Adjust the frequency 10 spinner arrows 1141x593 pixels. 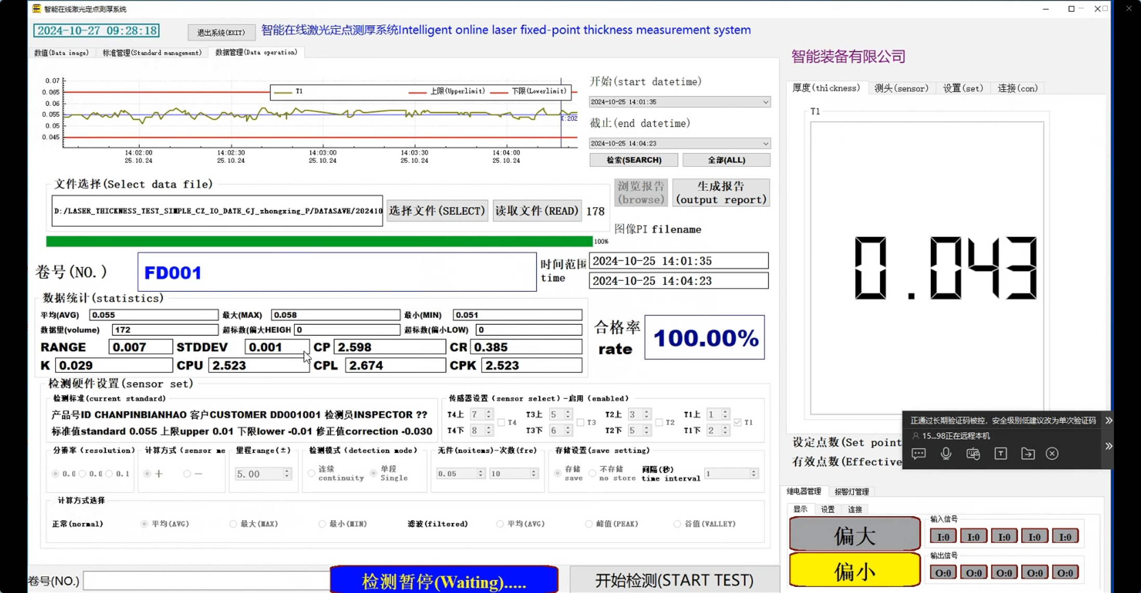click(534, 473)
